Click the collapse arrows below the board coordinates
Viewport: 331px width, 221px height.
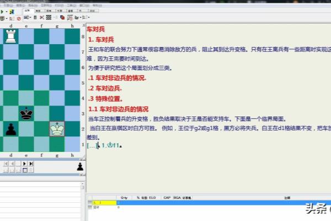tap(82, 159)
